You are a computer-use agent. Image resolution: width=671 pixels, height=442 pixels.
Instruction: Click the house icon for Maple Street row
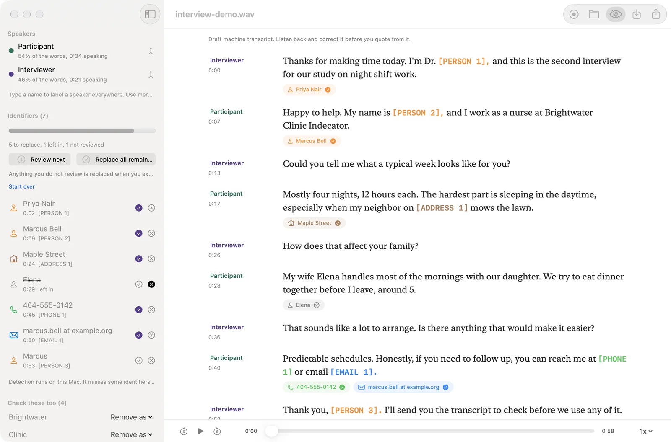tap(14, 259)
